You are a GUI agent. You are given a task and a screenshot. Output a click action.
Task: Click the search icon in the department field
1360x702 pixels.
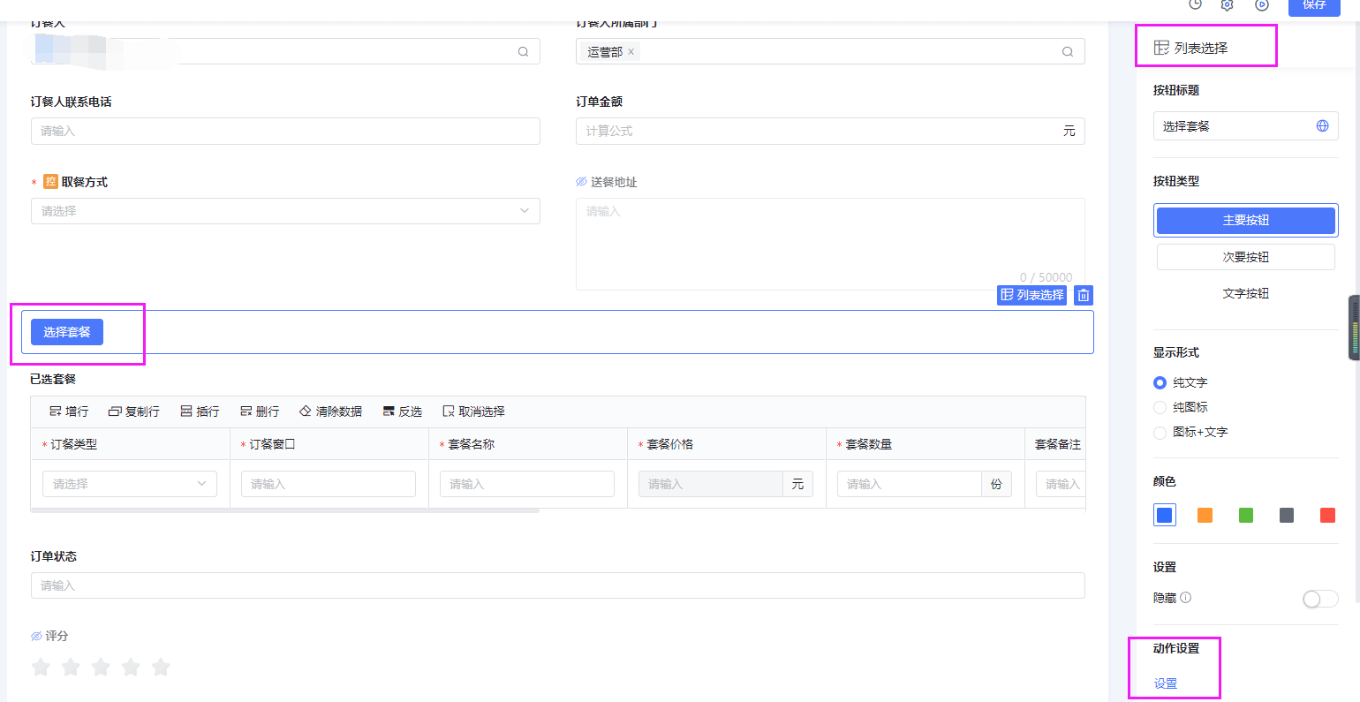click(1068, 52)
